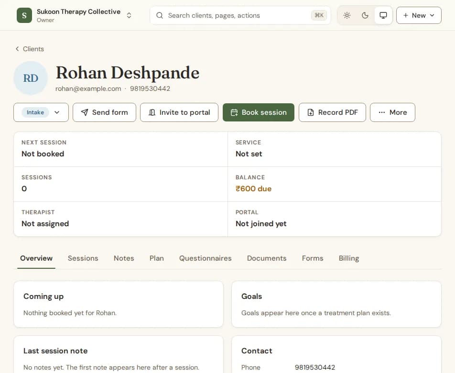Click the Goals card heading
This screenshot has width=455, height=373.
click(251, 296)
